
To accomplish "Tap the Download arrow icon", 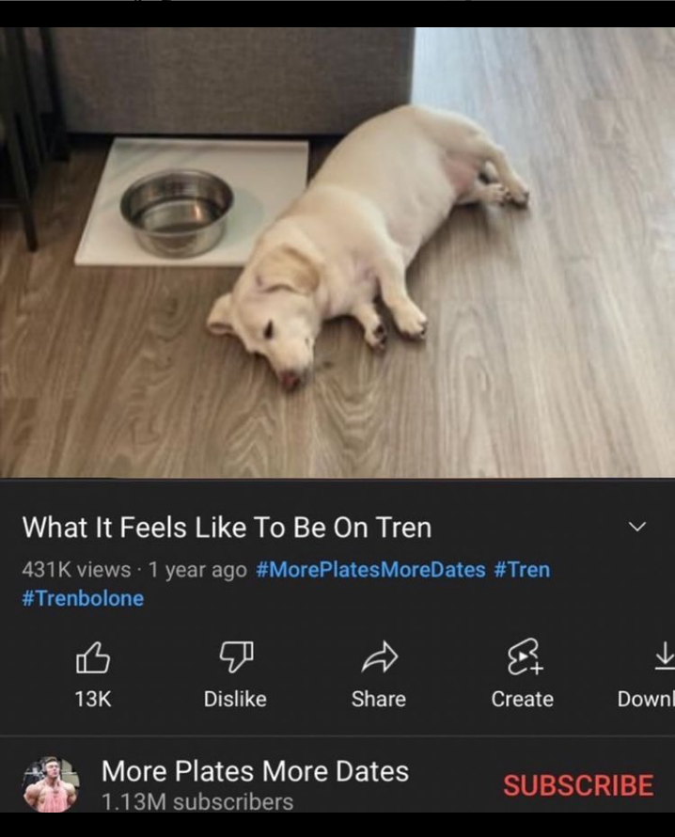I will 663,655.
